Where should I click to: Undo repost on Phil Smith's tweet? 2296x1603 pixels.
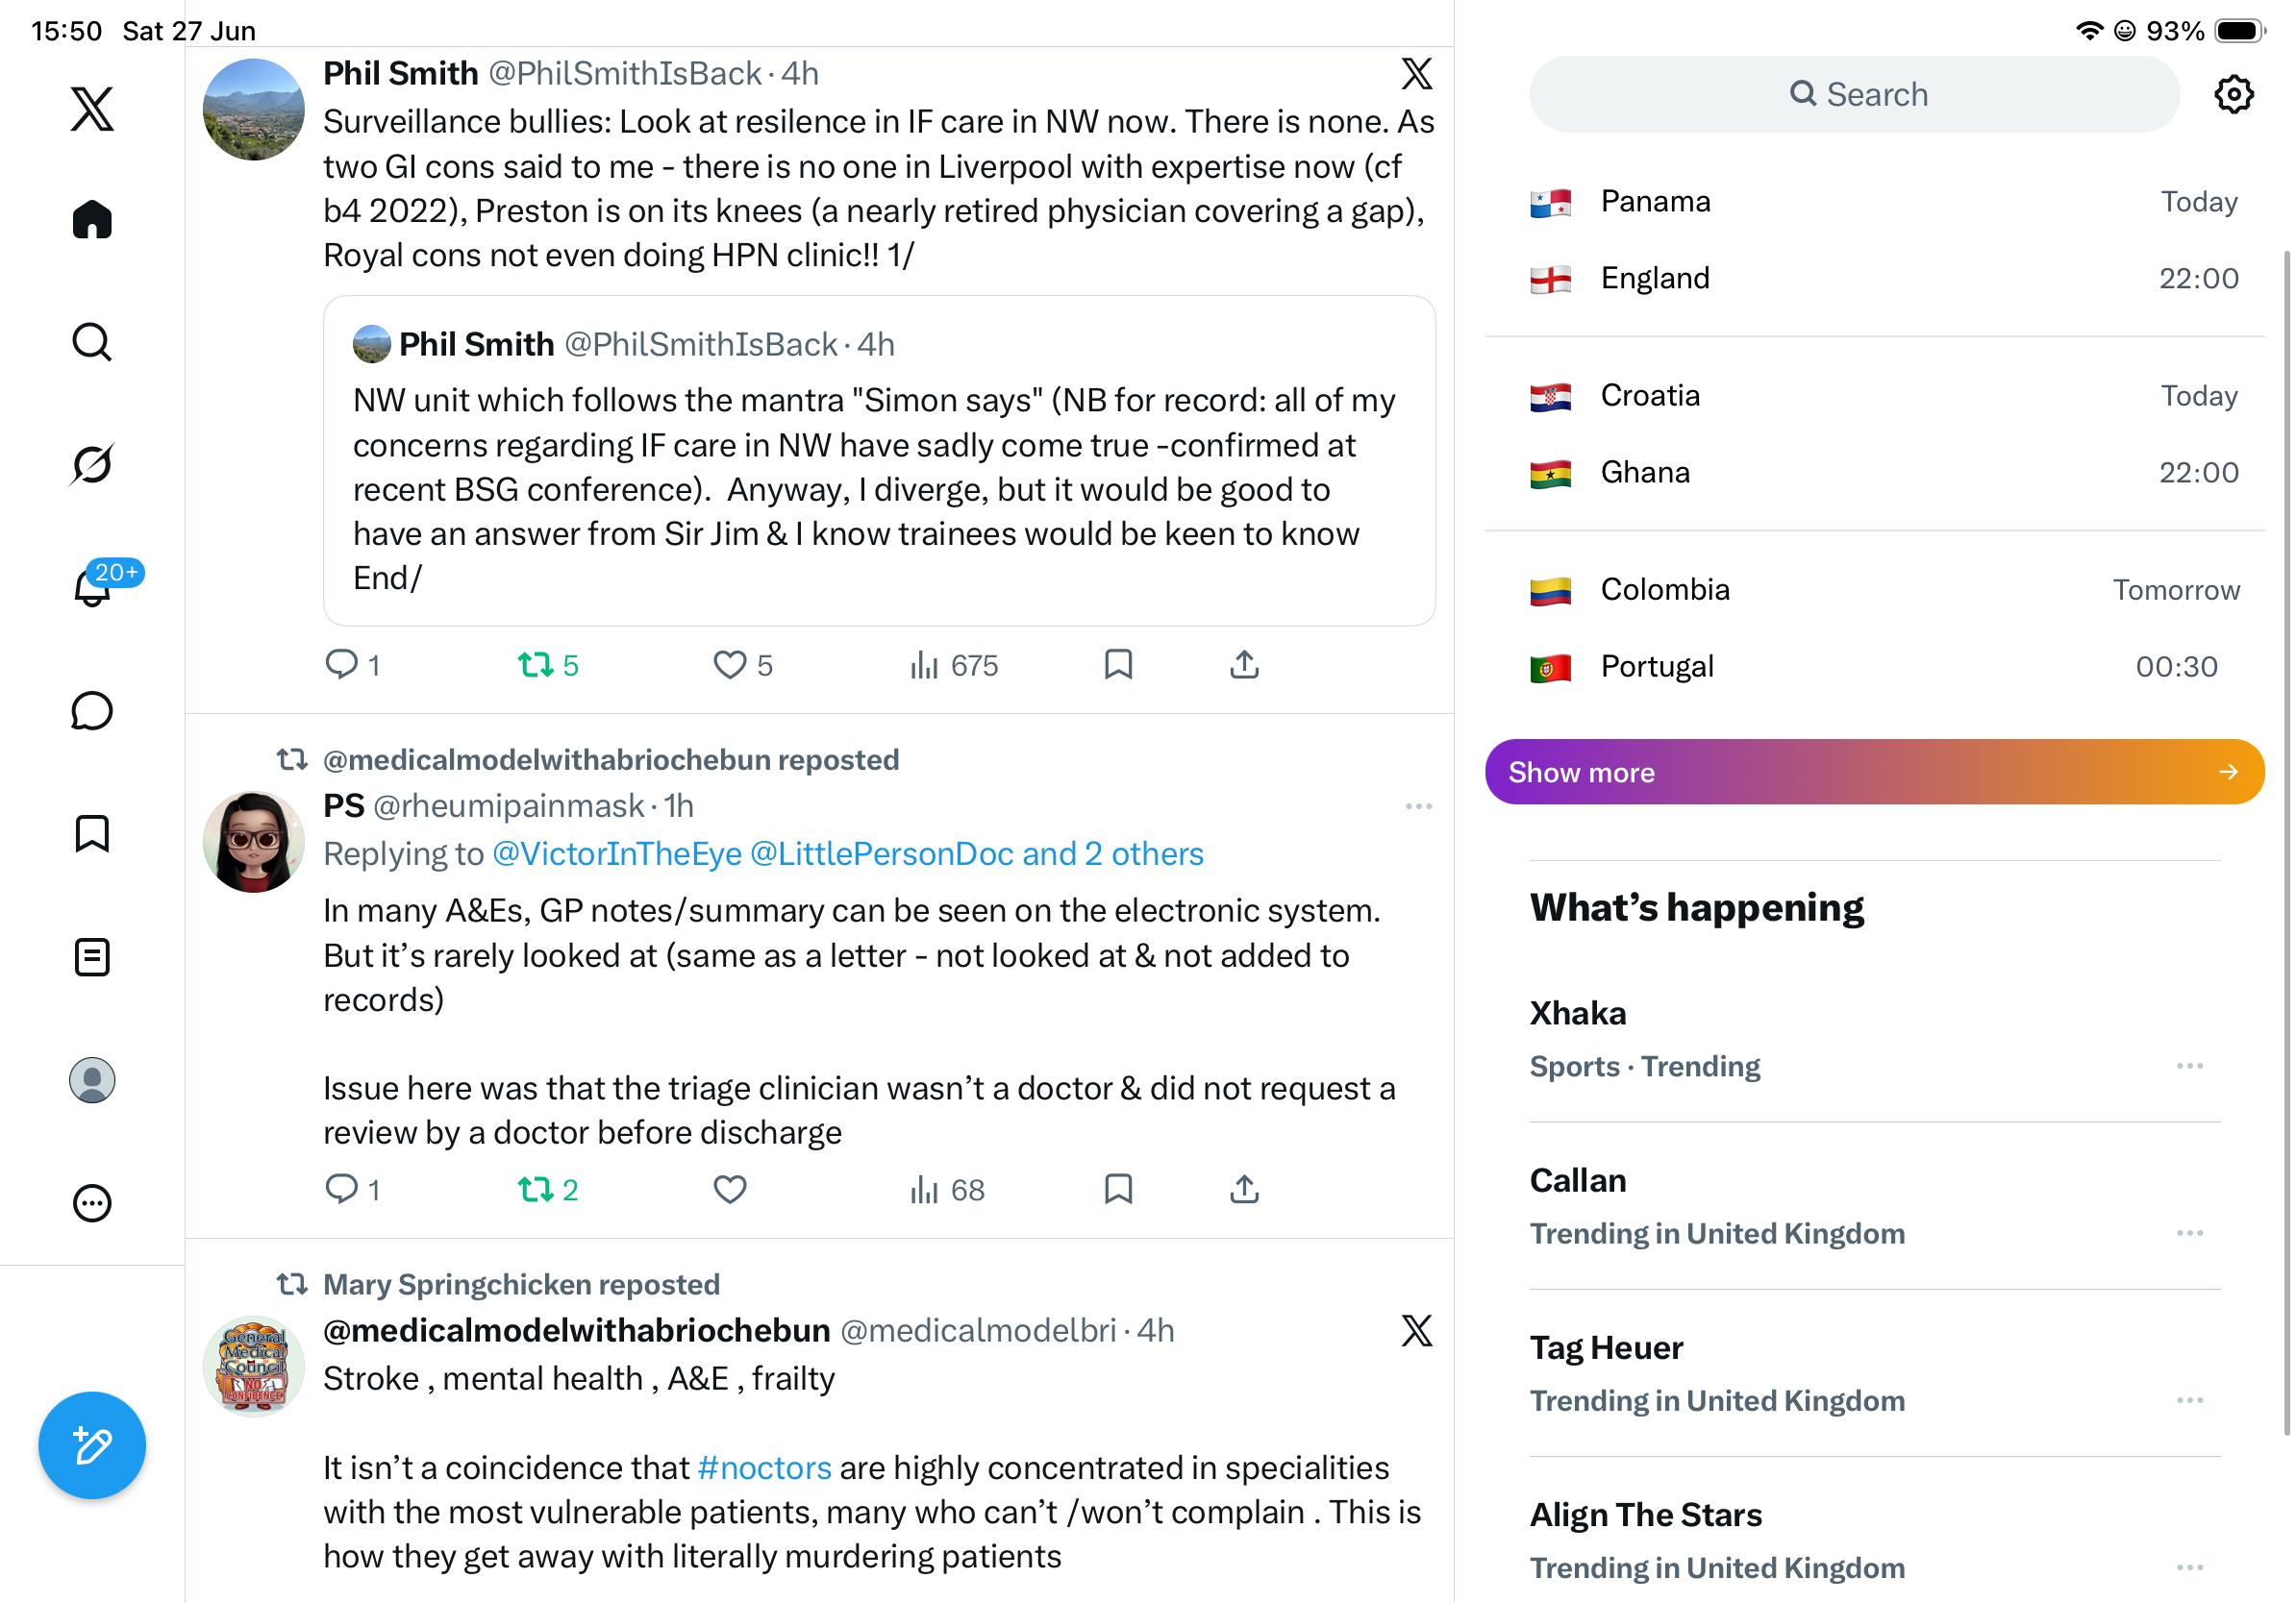(x=548, y=665)
